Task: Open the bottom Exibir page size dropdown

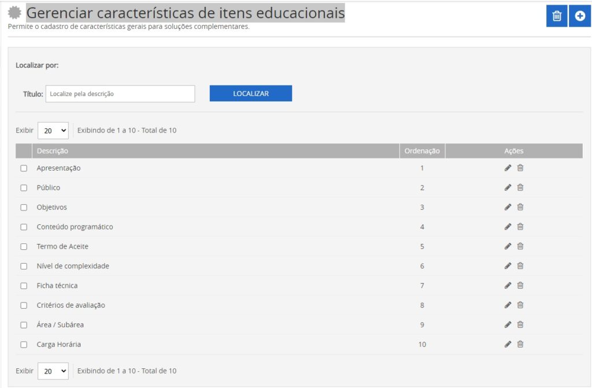Action: (53, 371)
